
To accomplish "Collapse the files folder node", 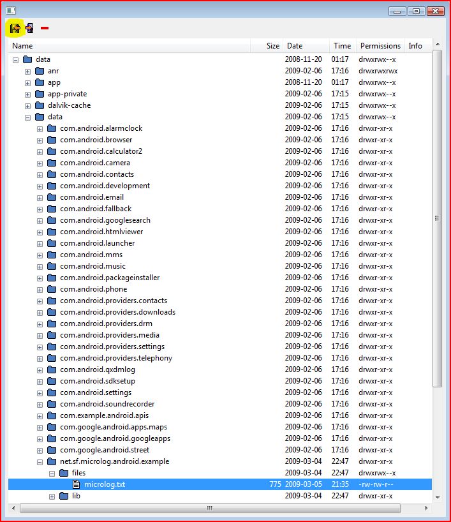I will click(52, 474).
